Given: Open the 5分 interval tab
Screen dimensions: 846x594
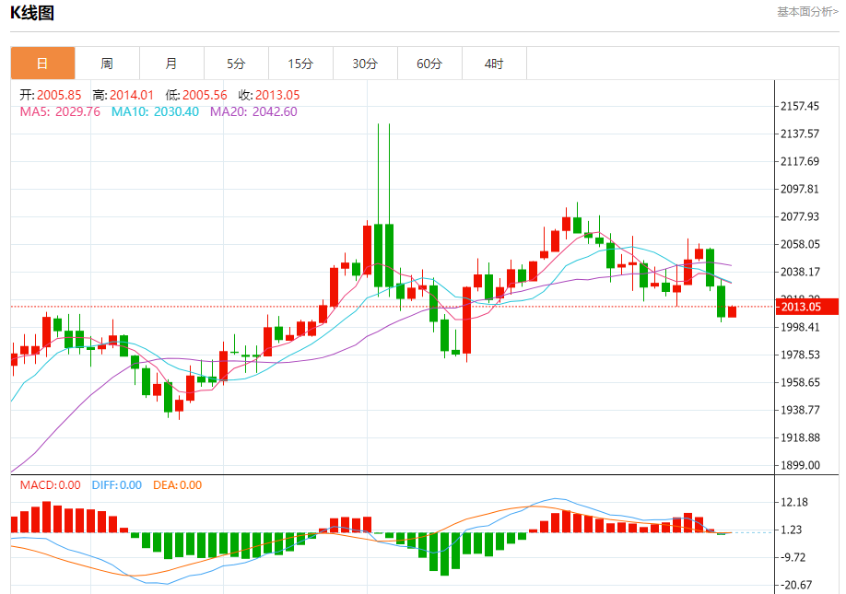Looking at the screenshot, I should tap(236, 64).
